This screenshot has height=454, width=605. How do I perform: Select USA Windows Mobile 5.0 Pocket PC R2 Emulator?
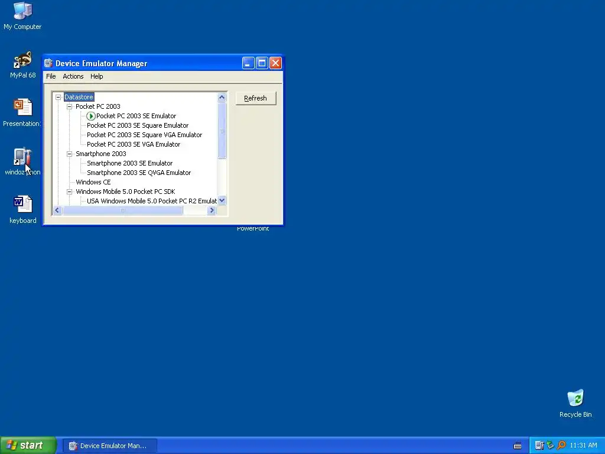click(152, 201)
